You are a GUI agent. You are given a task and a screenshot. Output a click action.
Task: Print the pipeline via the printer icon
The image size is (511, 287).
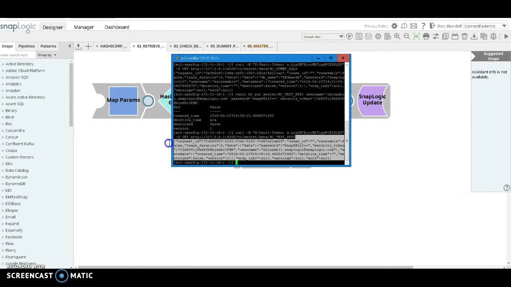[426, 36]
